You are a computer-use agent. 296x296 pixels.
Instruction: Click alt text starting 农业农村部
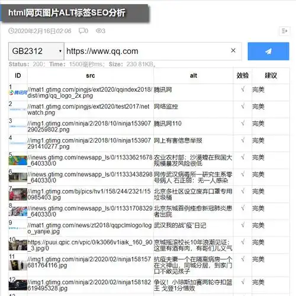(193, 160)
